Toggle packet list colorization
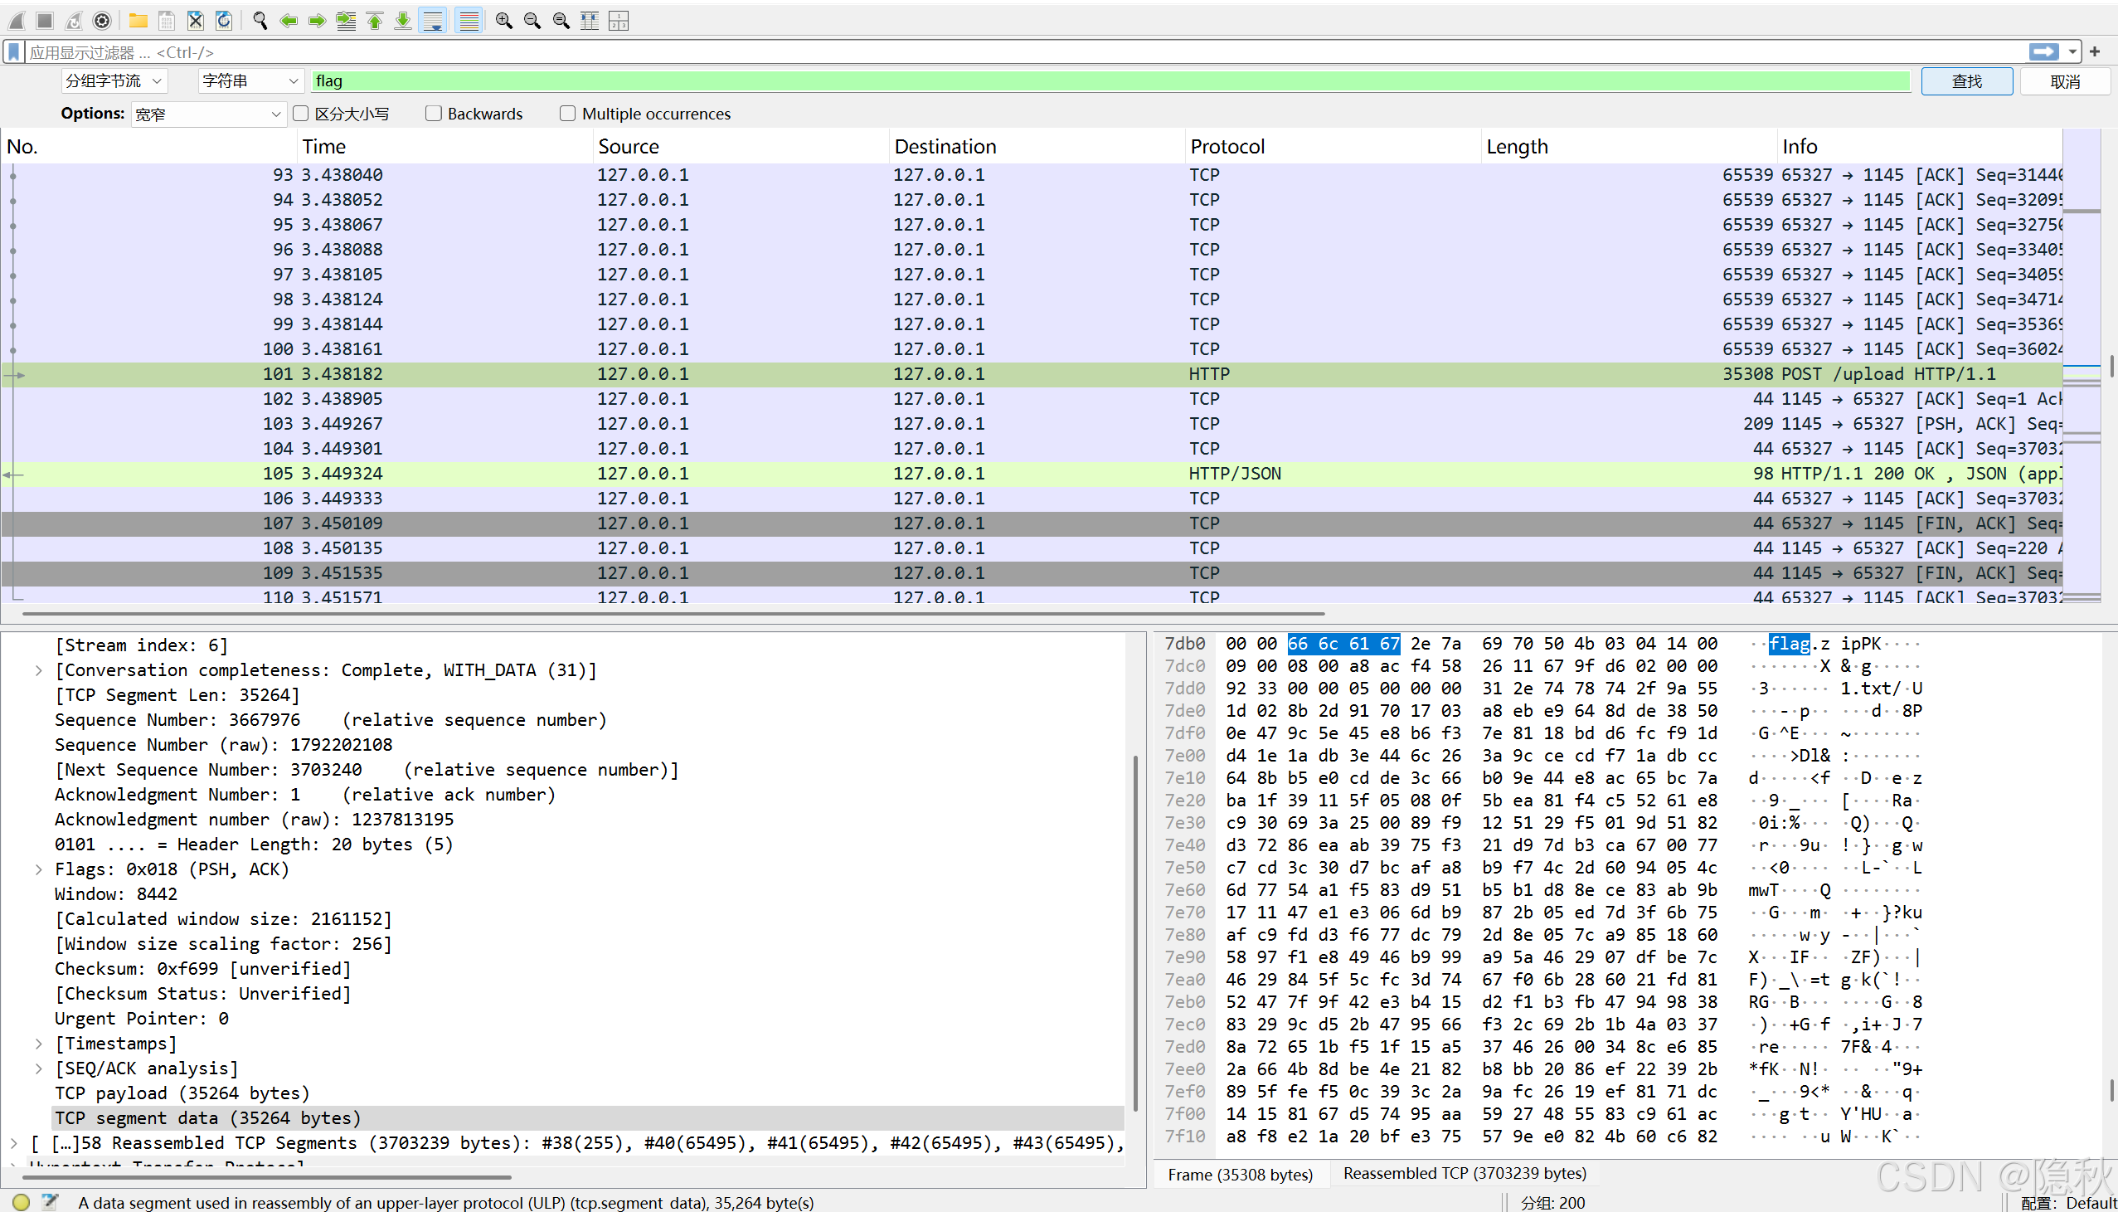The image size is (2118, 1212). (x=469, y=21)
